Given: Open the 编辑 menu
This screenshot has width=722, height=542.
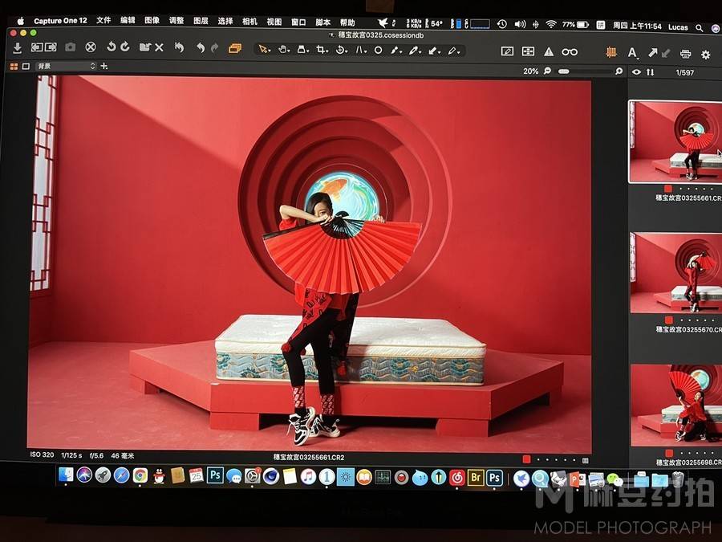Looking at the screenshot, I should click(x=128, y=20).
